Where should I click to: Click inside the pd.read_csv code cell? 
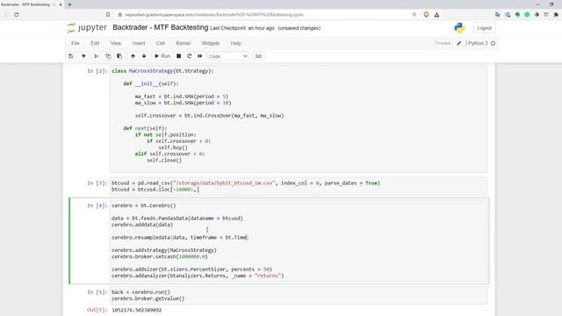click(x=299, y=186)
